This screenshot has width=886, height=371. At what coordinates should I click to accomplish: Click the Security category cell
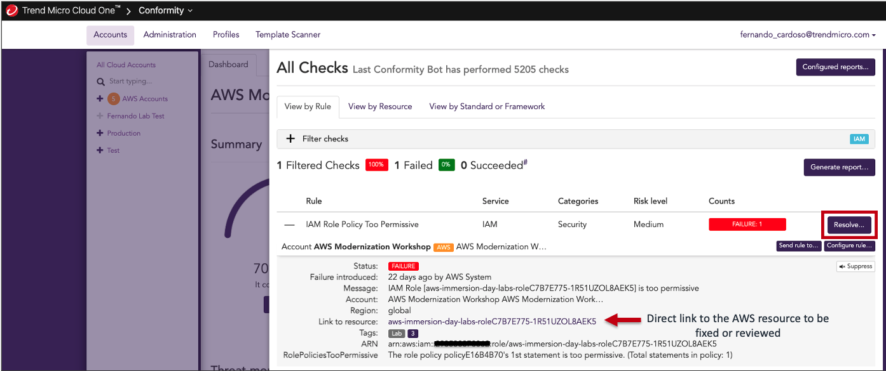tap(572, 225)
